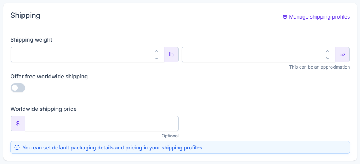This screenshot has height=164, width=360.
Task: Click the Offer free worldwide shipping label
Action: pos(49,77)
